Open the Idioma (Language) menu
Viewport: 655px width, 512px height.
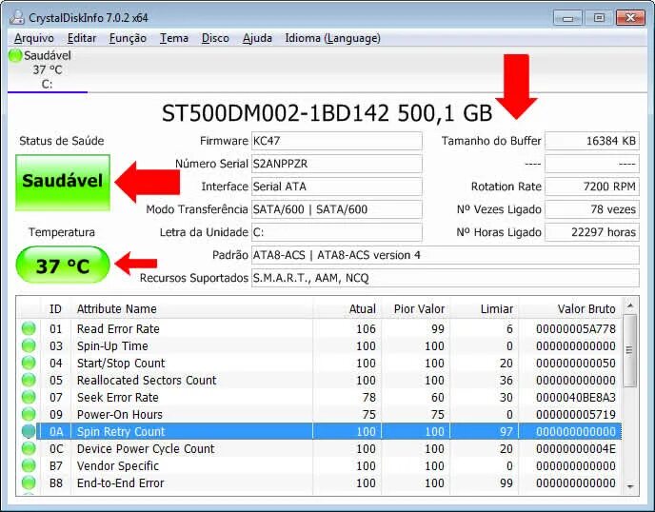pyautogui.click(x=332, y=38)
